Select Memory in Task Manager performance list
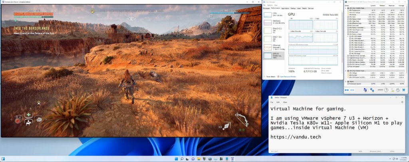 [x=273, y=22]
